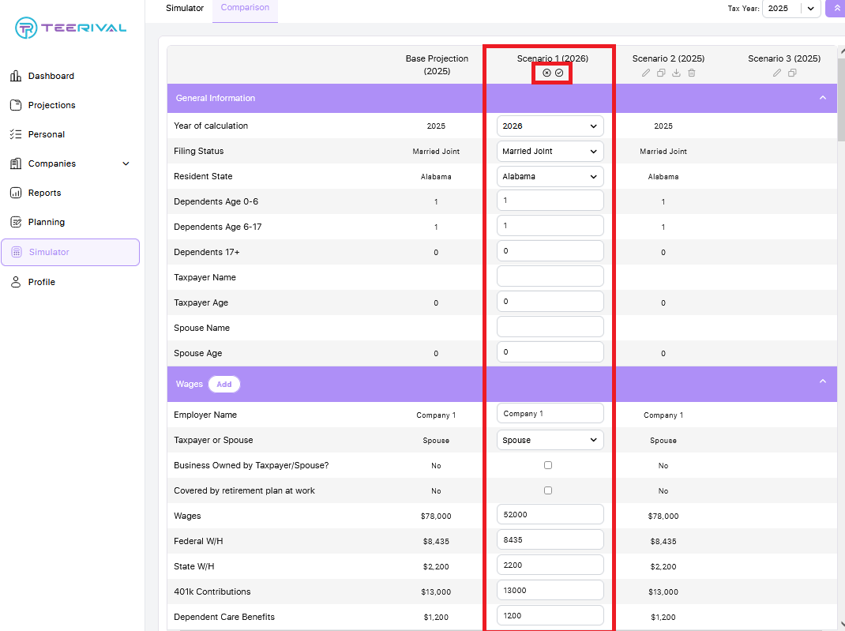This screenshot has width=845, height=631.
Task: Switch to the Comparison tab
Action: point(245,8)
